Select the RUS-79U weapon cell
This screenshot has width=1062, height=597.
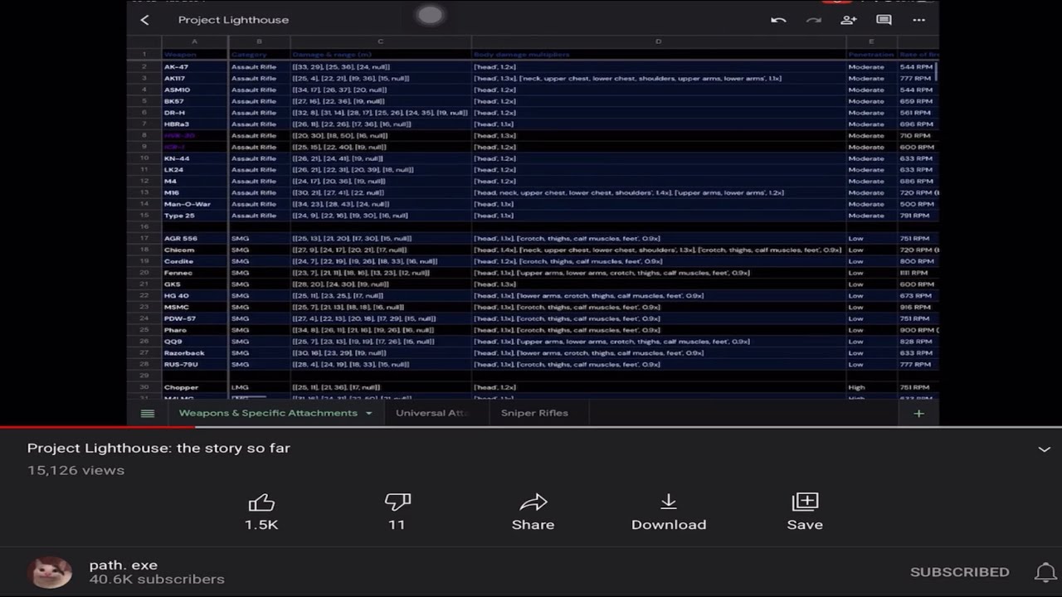click(195, 364)
